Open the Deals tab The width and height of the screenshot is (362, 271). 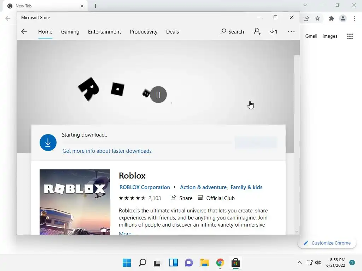click(173, 31)
